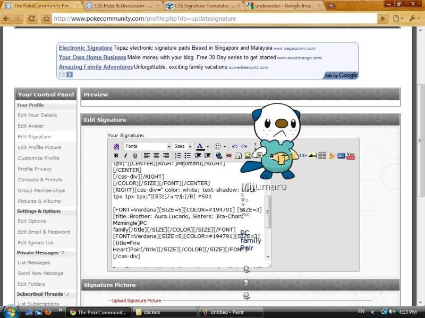Go back in the browser
Viewport: 425px width, 318px height.
tap(6, 19)
